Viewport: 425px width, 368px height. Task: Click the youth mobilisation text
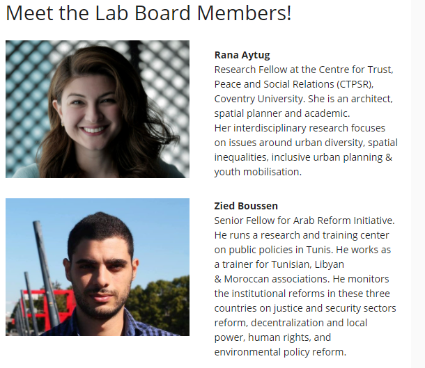pos(258,172)
